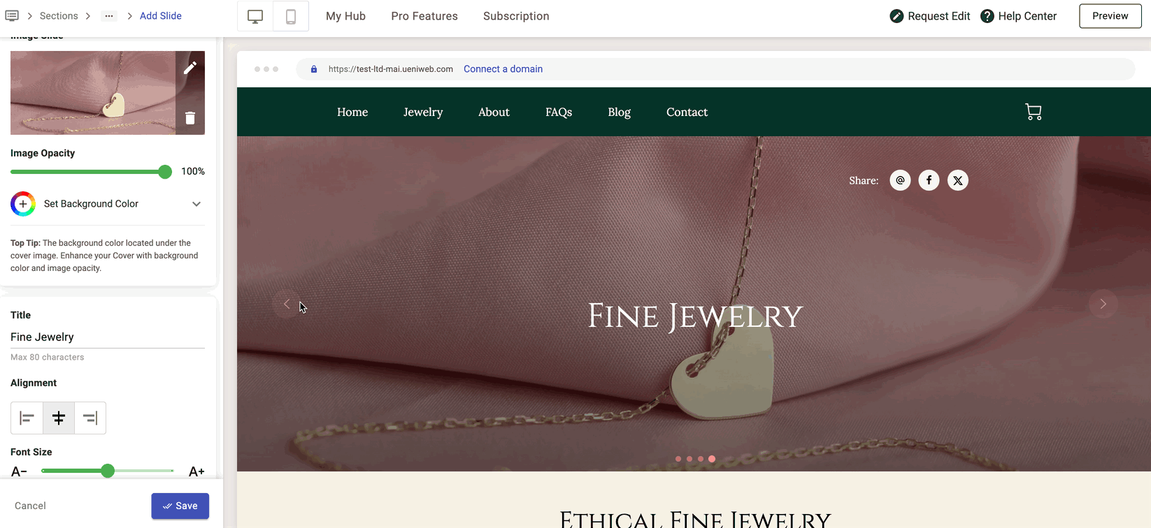This screenshot has height=528, width=1151.
Task: Share via email icon
Action: tap(900, 180)
